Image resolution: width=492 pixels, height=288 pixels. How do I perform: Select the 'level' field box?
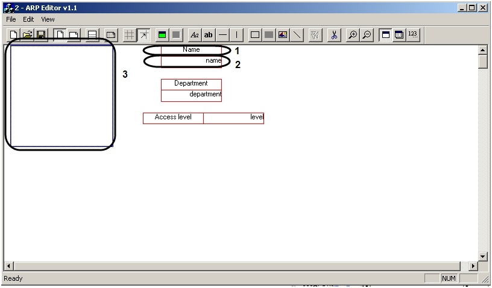234,119
